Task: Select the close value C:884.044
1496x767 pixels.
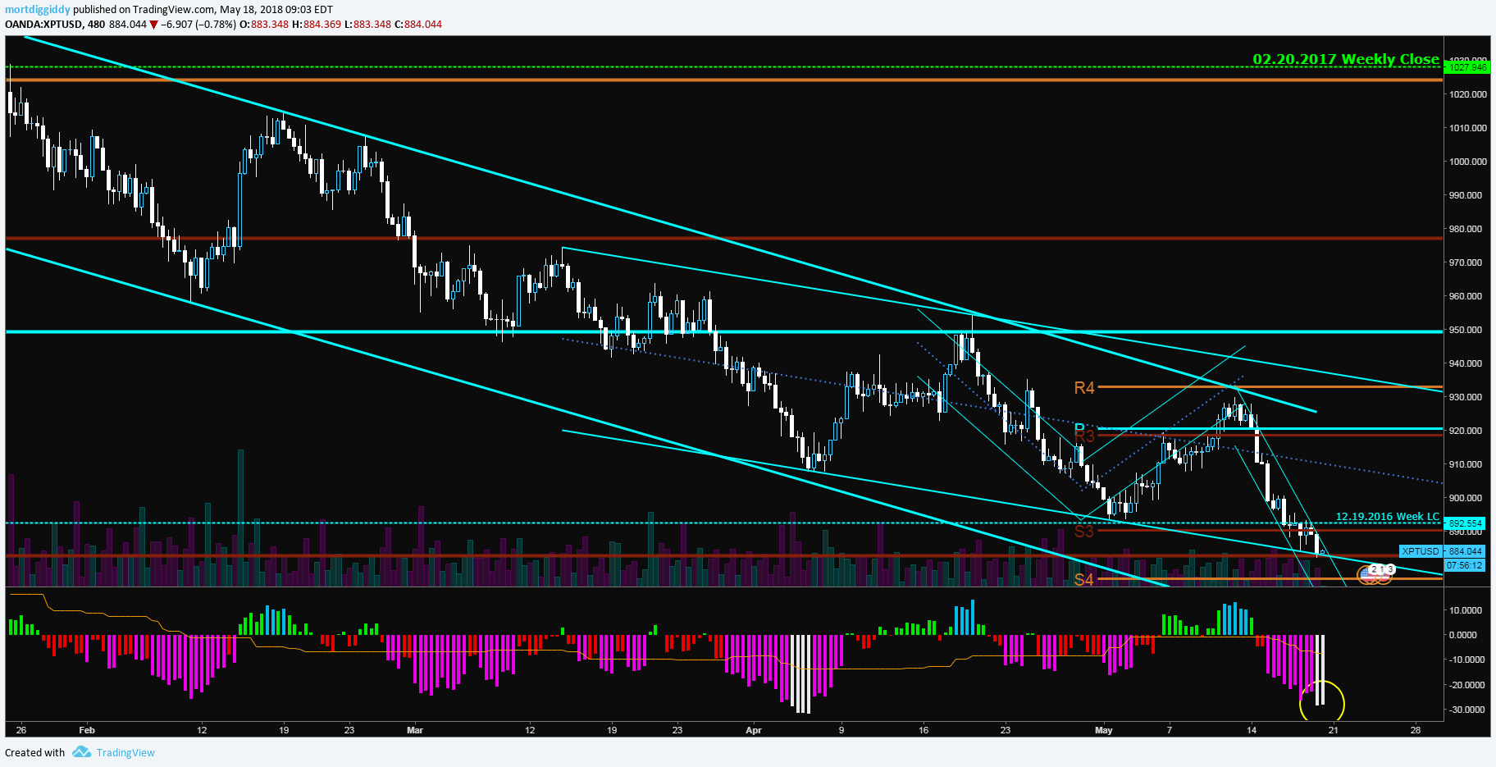Action: tap(418, 25)
